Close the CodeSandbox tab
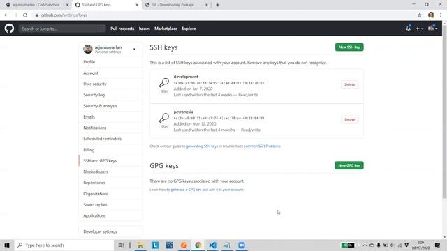The image size is (447, 251). click(x=68, y=5)
